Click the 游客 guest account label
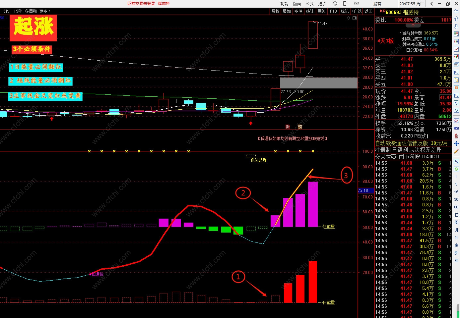The width and height of the screenshot is (460, 318). point(377,4)
